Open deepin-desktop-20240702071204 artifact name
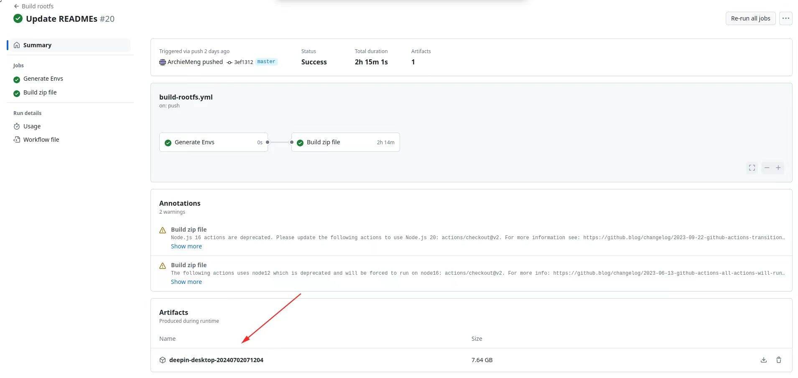Viewport: 798px width, 378px height. pos(216,360)
